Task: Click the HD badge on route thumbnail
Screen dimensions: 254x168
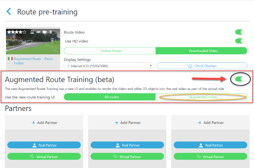Action: click(x=38, y=32)
